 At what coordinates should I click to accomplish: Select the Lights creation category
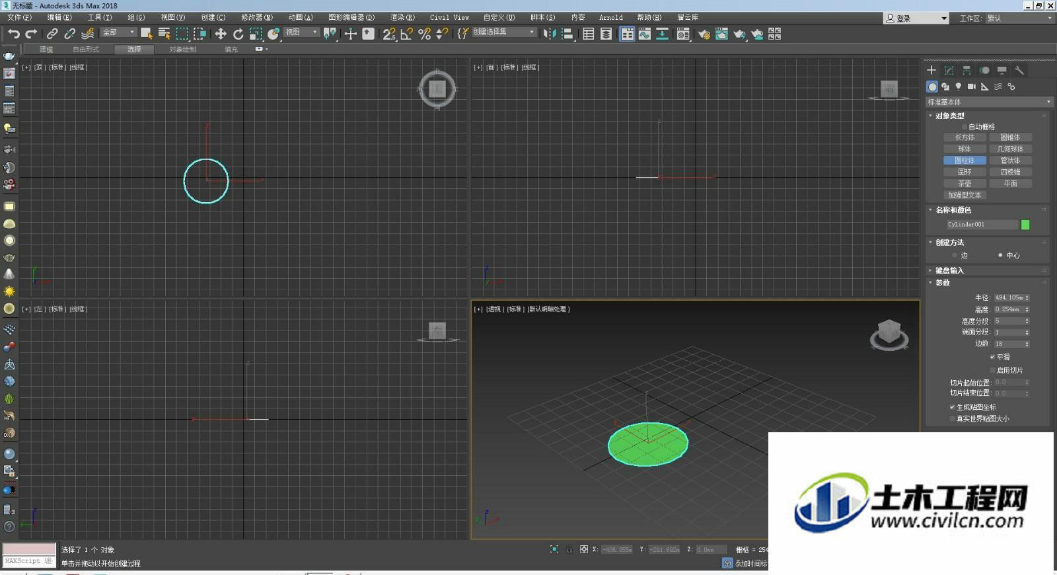pos(959,87)
